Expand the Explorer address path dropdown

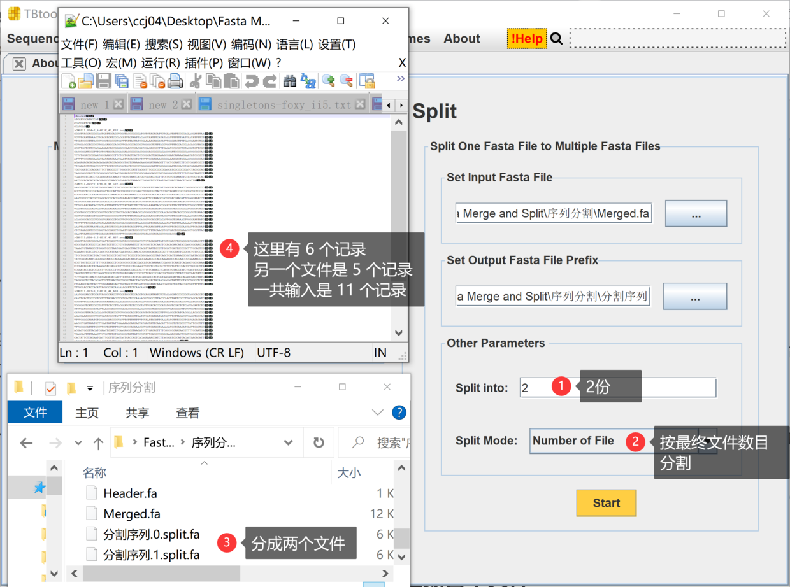[x=289, y=442]
